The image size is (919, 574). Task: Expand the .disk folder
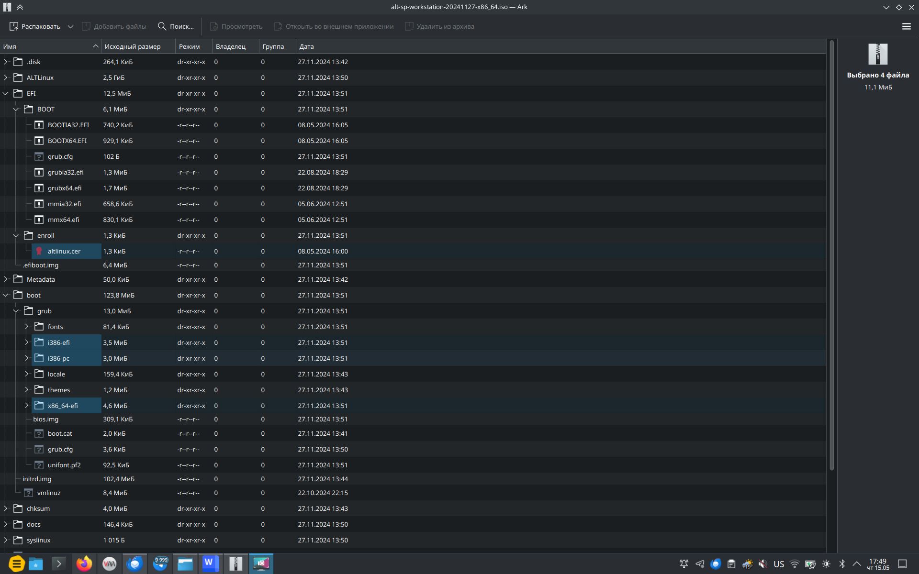coord(6,62)
